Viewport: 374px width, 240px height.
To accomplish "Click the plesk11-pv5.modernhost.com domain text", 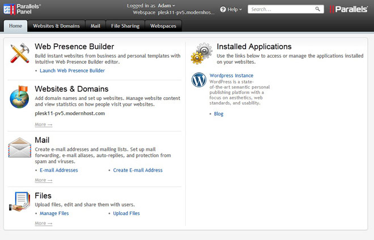I will 70,114.
